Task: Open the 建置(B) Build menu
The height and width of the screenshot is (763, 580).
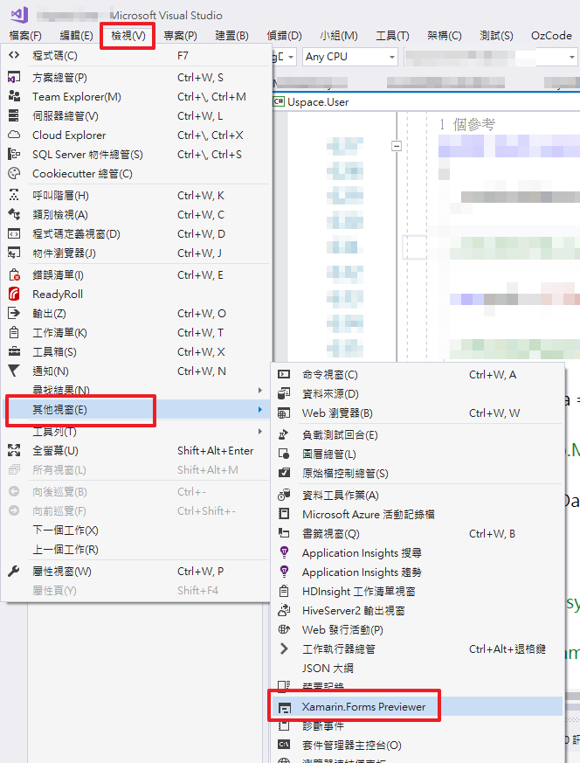Action: point(231,36)
